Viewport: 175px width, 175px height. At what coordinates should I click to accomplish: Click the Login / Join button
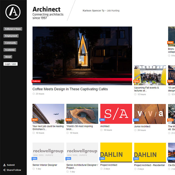coord(10,64)
